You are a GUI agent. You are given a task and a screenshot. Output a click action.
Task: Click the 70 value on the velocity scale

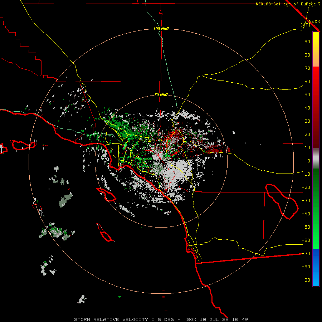pyautogui.click(x=307, y=68)
